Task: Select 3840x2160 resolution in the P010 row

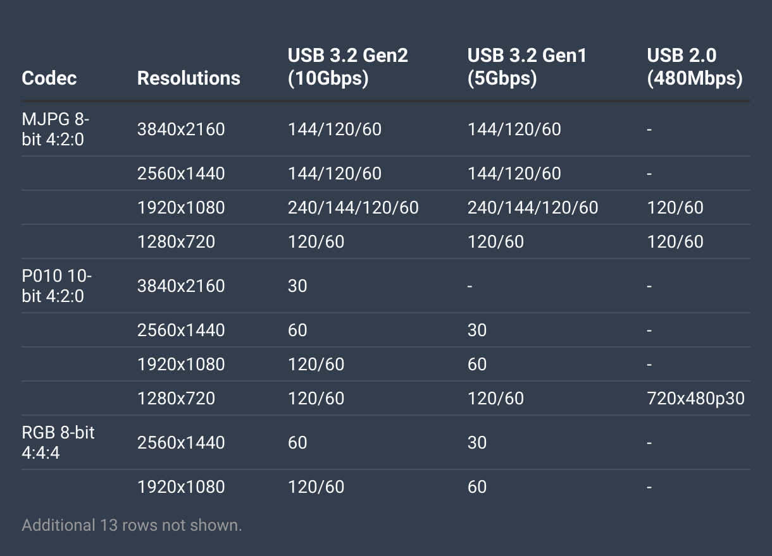Action: [181, 286]
